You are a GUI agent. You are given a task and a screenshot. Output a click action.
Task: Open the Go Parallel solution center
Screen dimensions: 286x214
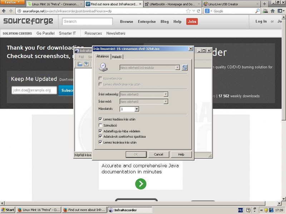[46, 33]
